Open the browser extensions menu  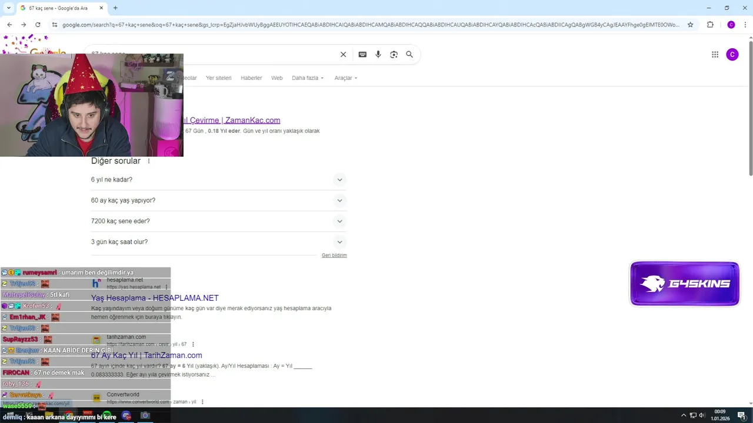(710, 25)
